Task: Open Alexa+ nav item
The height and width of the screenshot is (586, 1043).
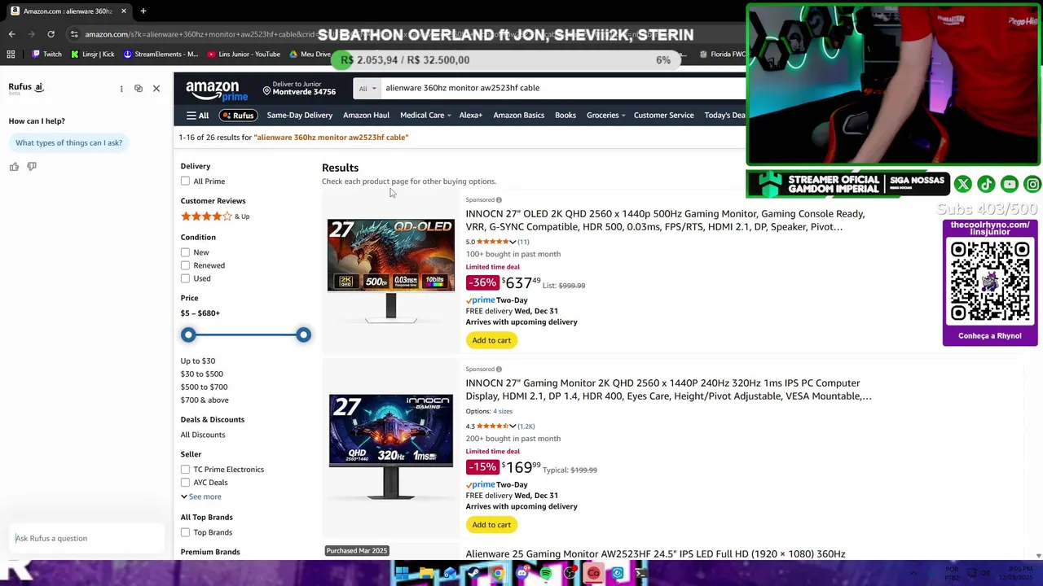Action: tap(471, 116)
